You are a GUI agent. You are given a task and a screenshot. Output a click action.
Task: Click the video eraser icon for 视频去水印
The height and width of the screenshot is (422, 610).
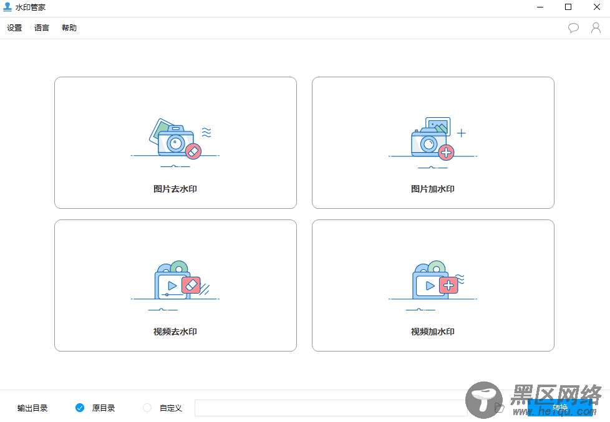click(x=175, y=286)
